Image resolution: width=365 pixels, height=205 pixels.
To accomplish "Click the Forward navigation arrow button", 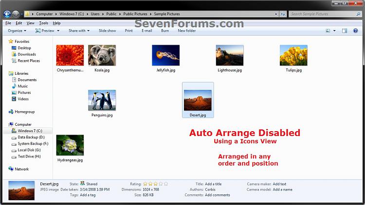I will 16,14.
